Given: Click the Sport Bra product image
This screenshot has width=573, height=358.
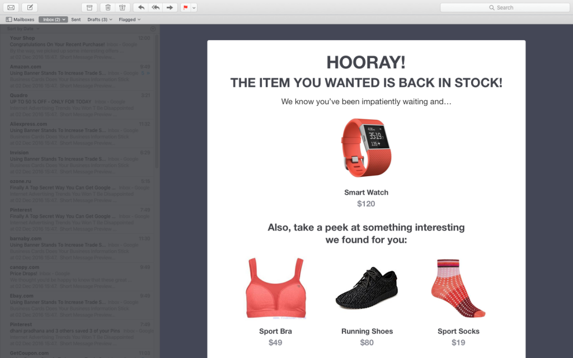Looking at the screenshot, I should click(x=275, y=289).
